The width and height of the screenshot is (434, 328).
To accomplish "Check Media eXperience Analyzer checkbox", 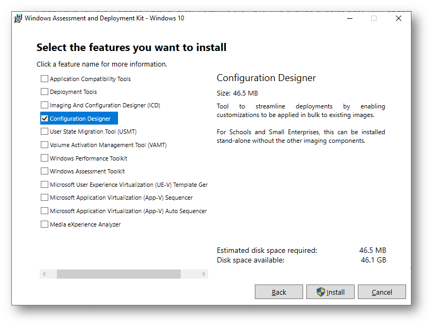I will [45, 224].
